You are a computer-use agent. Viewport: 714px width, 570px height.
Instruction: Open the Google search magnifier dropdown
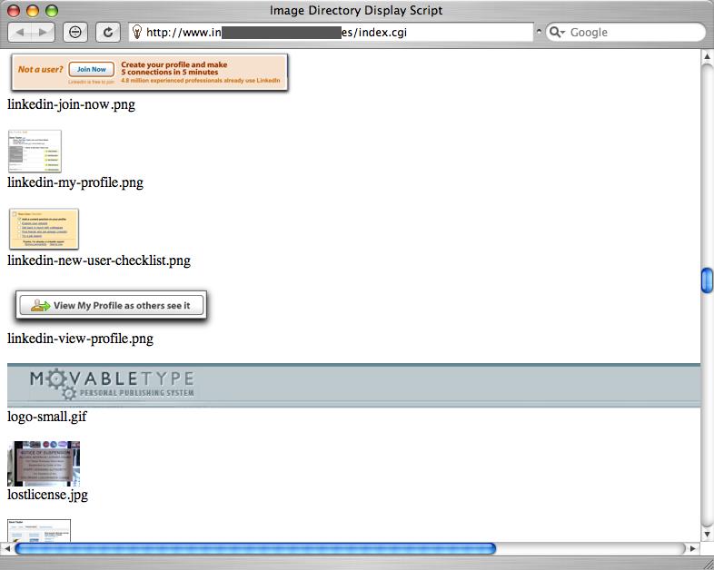tap(557, 33)
